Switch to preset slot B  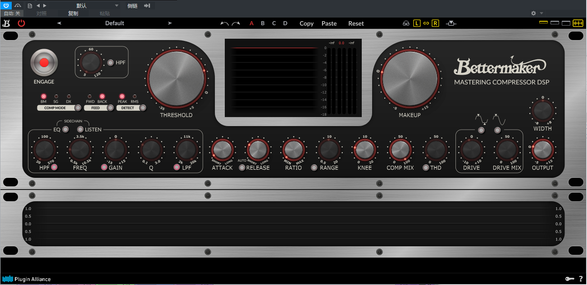click(263, 23)
